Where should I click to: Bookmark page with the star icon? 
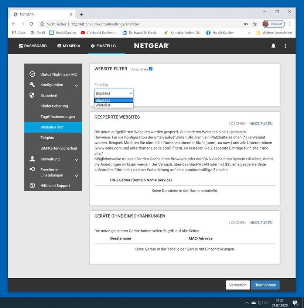point(255,24)
